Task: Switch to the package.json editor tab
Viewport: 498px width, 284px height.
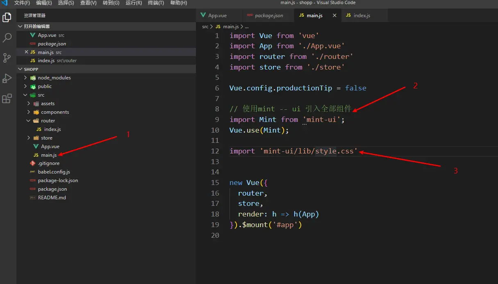Action: (268, 16)
